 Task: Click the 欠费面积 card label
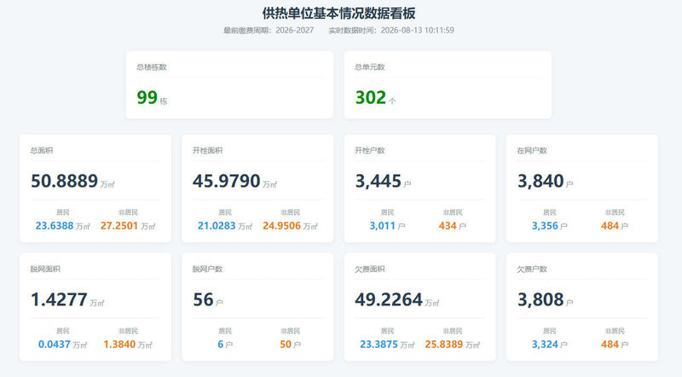coord(370,270)
